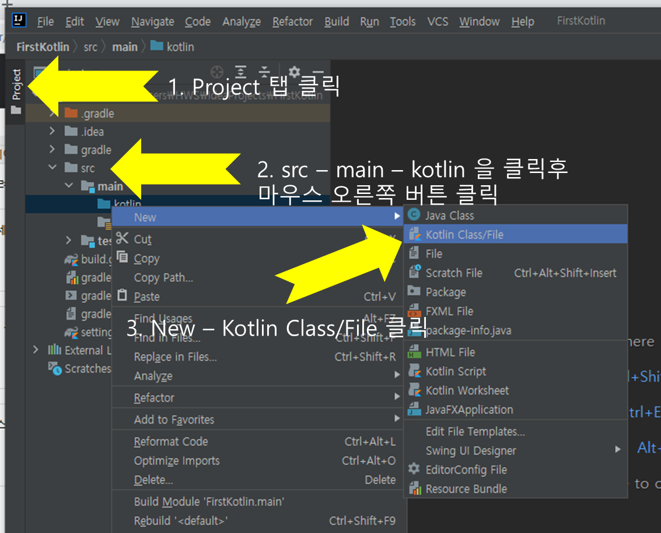661x533 pixels.
Task: Create a new HTML File
Action: pyautogui.click(x=516, y=352)
